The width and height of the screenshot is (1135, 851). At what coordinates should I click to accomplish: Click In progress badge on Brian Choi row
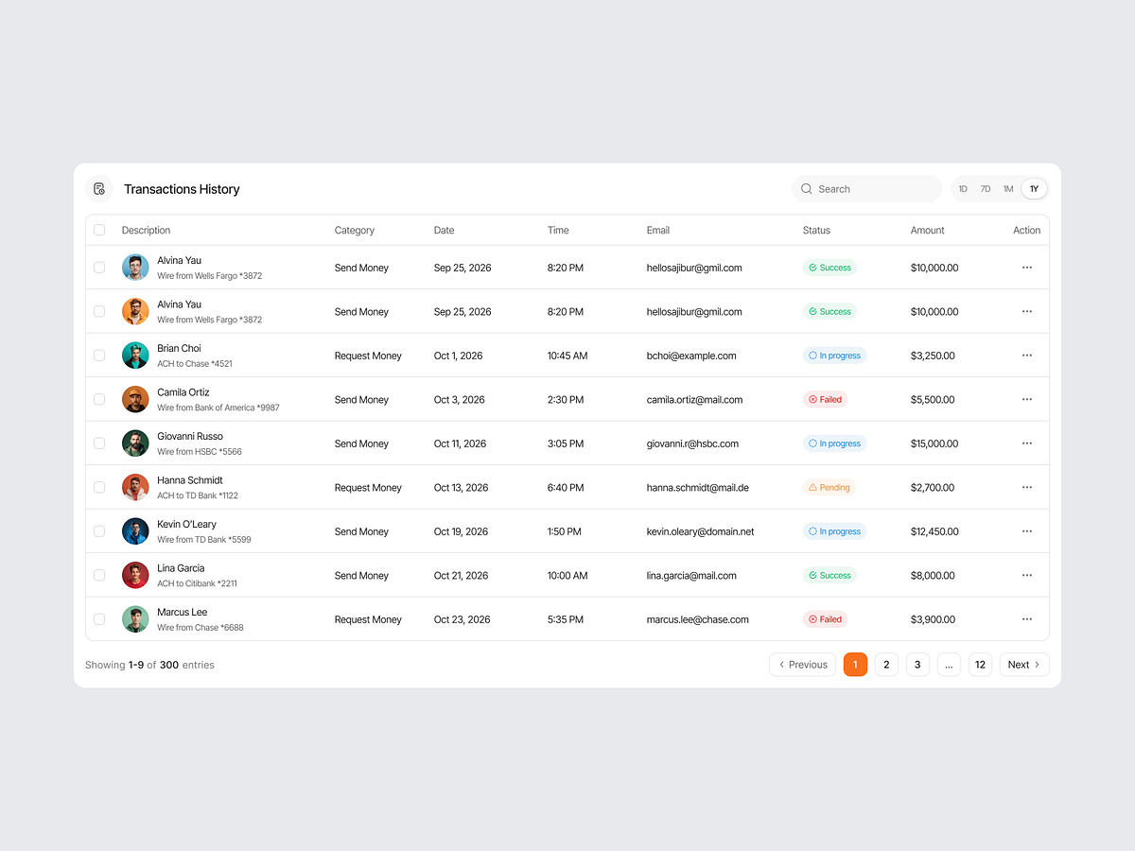(x=834, y=356)
